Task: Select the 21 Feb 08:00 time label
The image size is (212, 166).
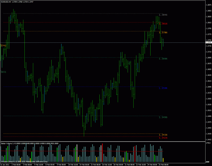Action: click(x=130, y=165)
